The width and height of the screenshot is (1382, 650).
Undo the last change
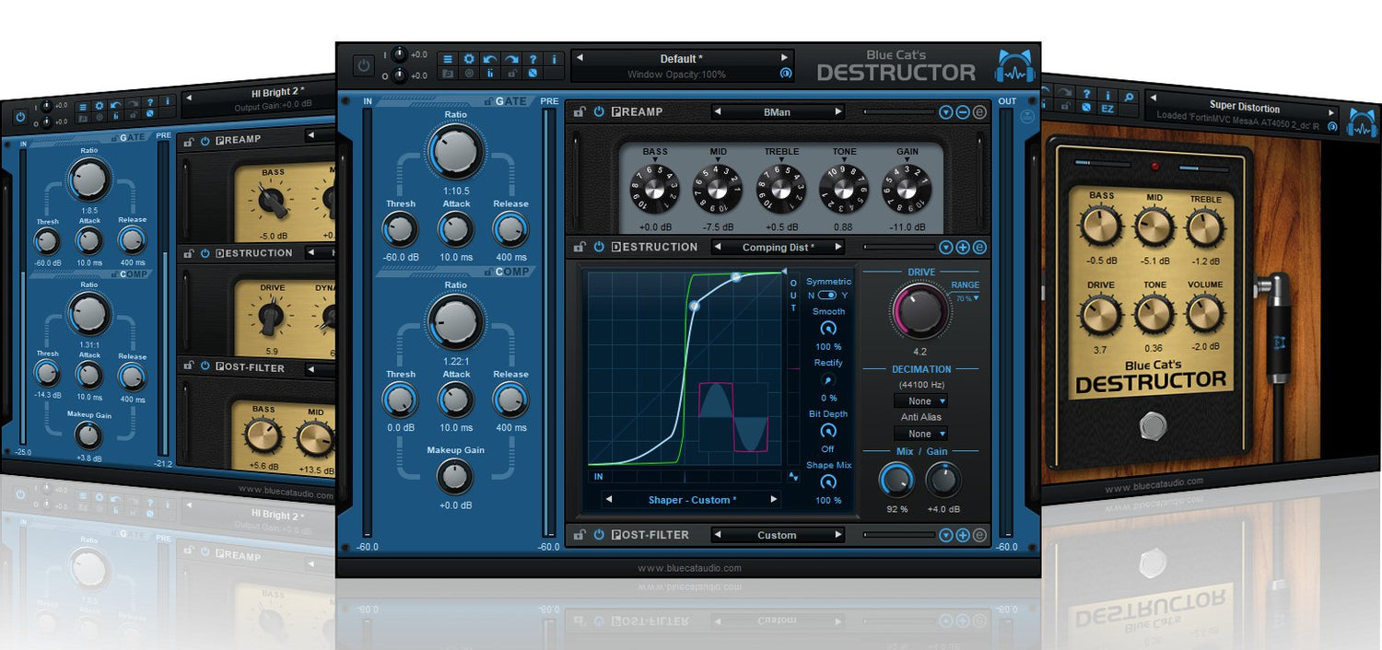coord(489,58)
